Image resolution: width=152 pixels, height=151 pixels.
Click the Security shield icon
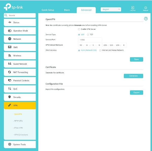(x=10, y=97)
